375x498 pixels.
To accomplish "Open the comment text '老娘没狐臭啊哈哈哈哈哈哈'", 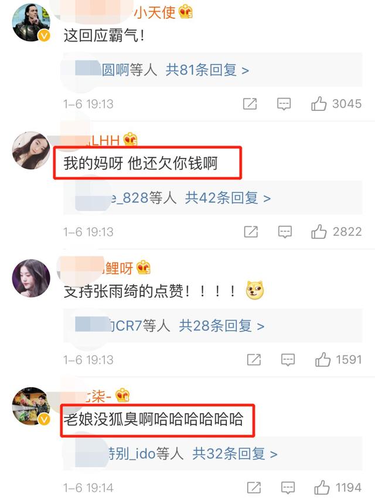I will click(154, 419).
